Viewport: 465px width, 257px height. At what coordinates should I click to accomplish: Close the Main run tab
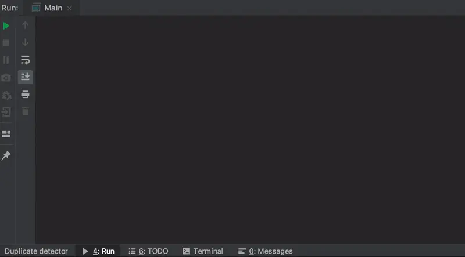69,8
